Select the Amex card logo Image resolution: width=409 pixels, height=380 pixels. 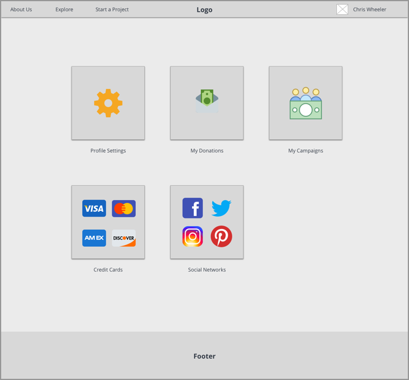pos(94,238)
